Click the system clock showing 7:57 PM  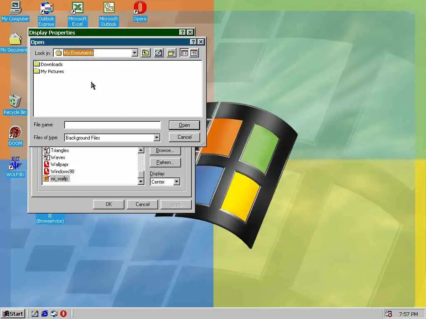[409, 314]
